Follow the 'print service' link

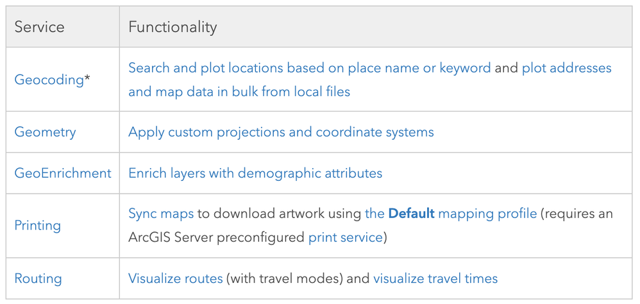pos(345,237)
